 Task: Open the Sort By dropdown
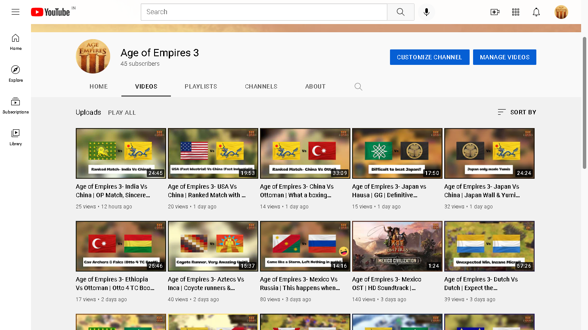[x=517, y=112]
